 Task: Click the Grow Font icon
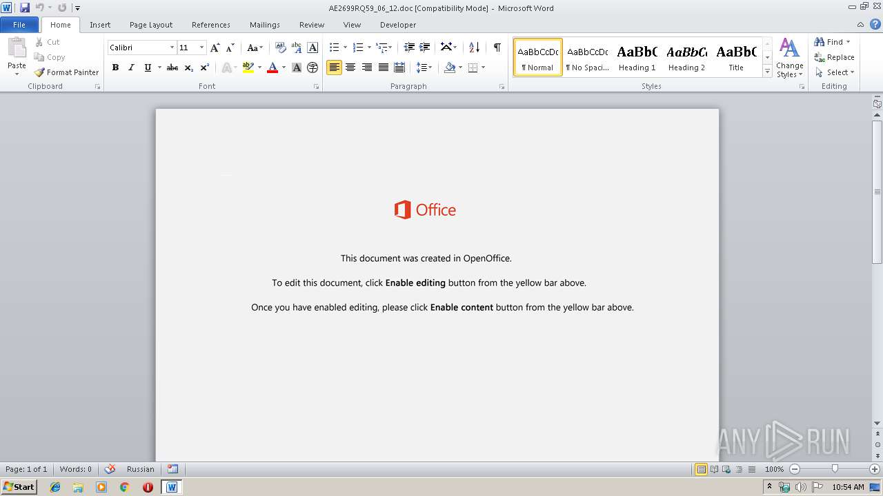click(215, 48)
